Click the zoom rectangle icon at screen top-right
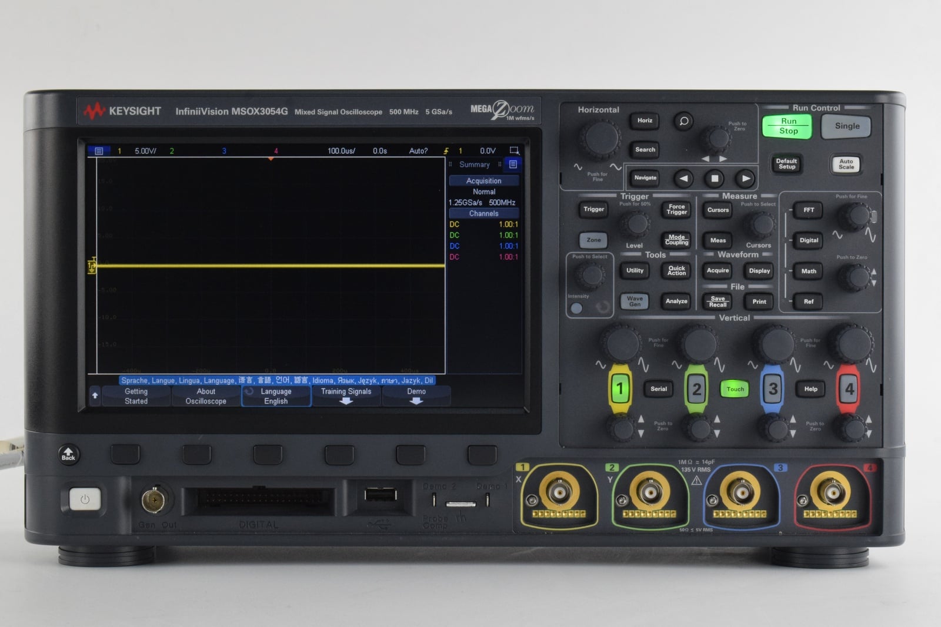 (514, 151)
